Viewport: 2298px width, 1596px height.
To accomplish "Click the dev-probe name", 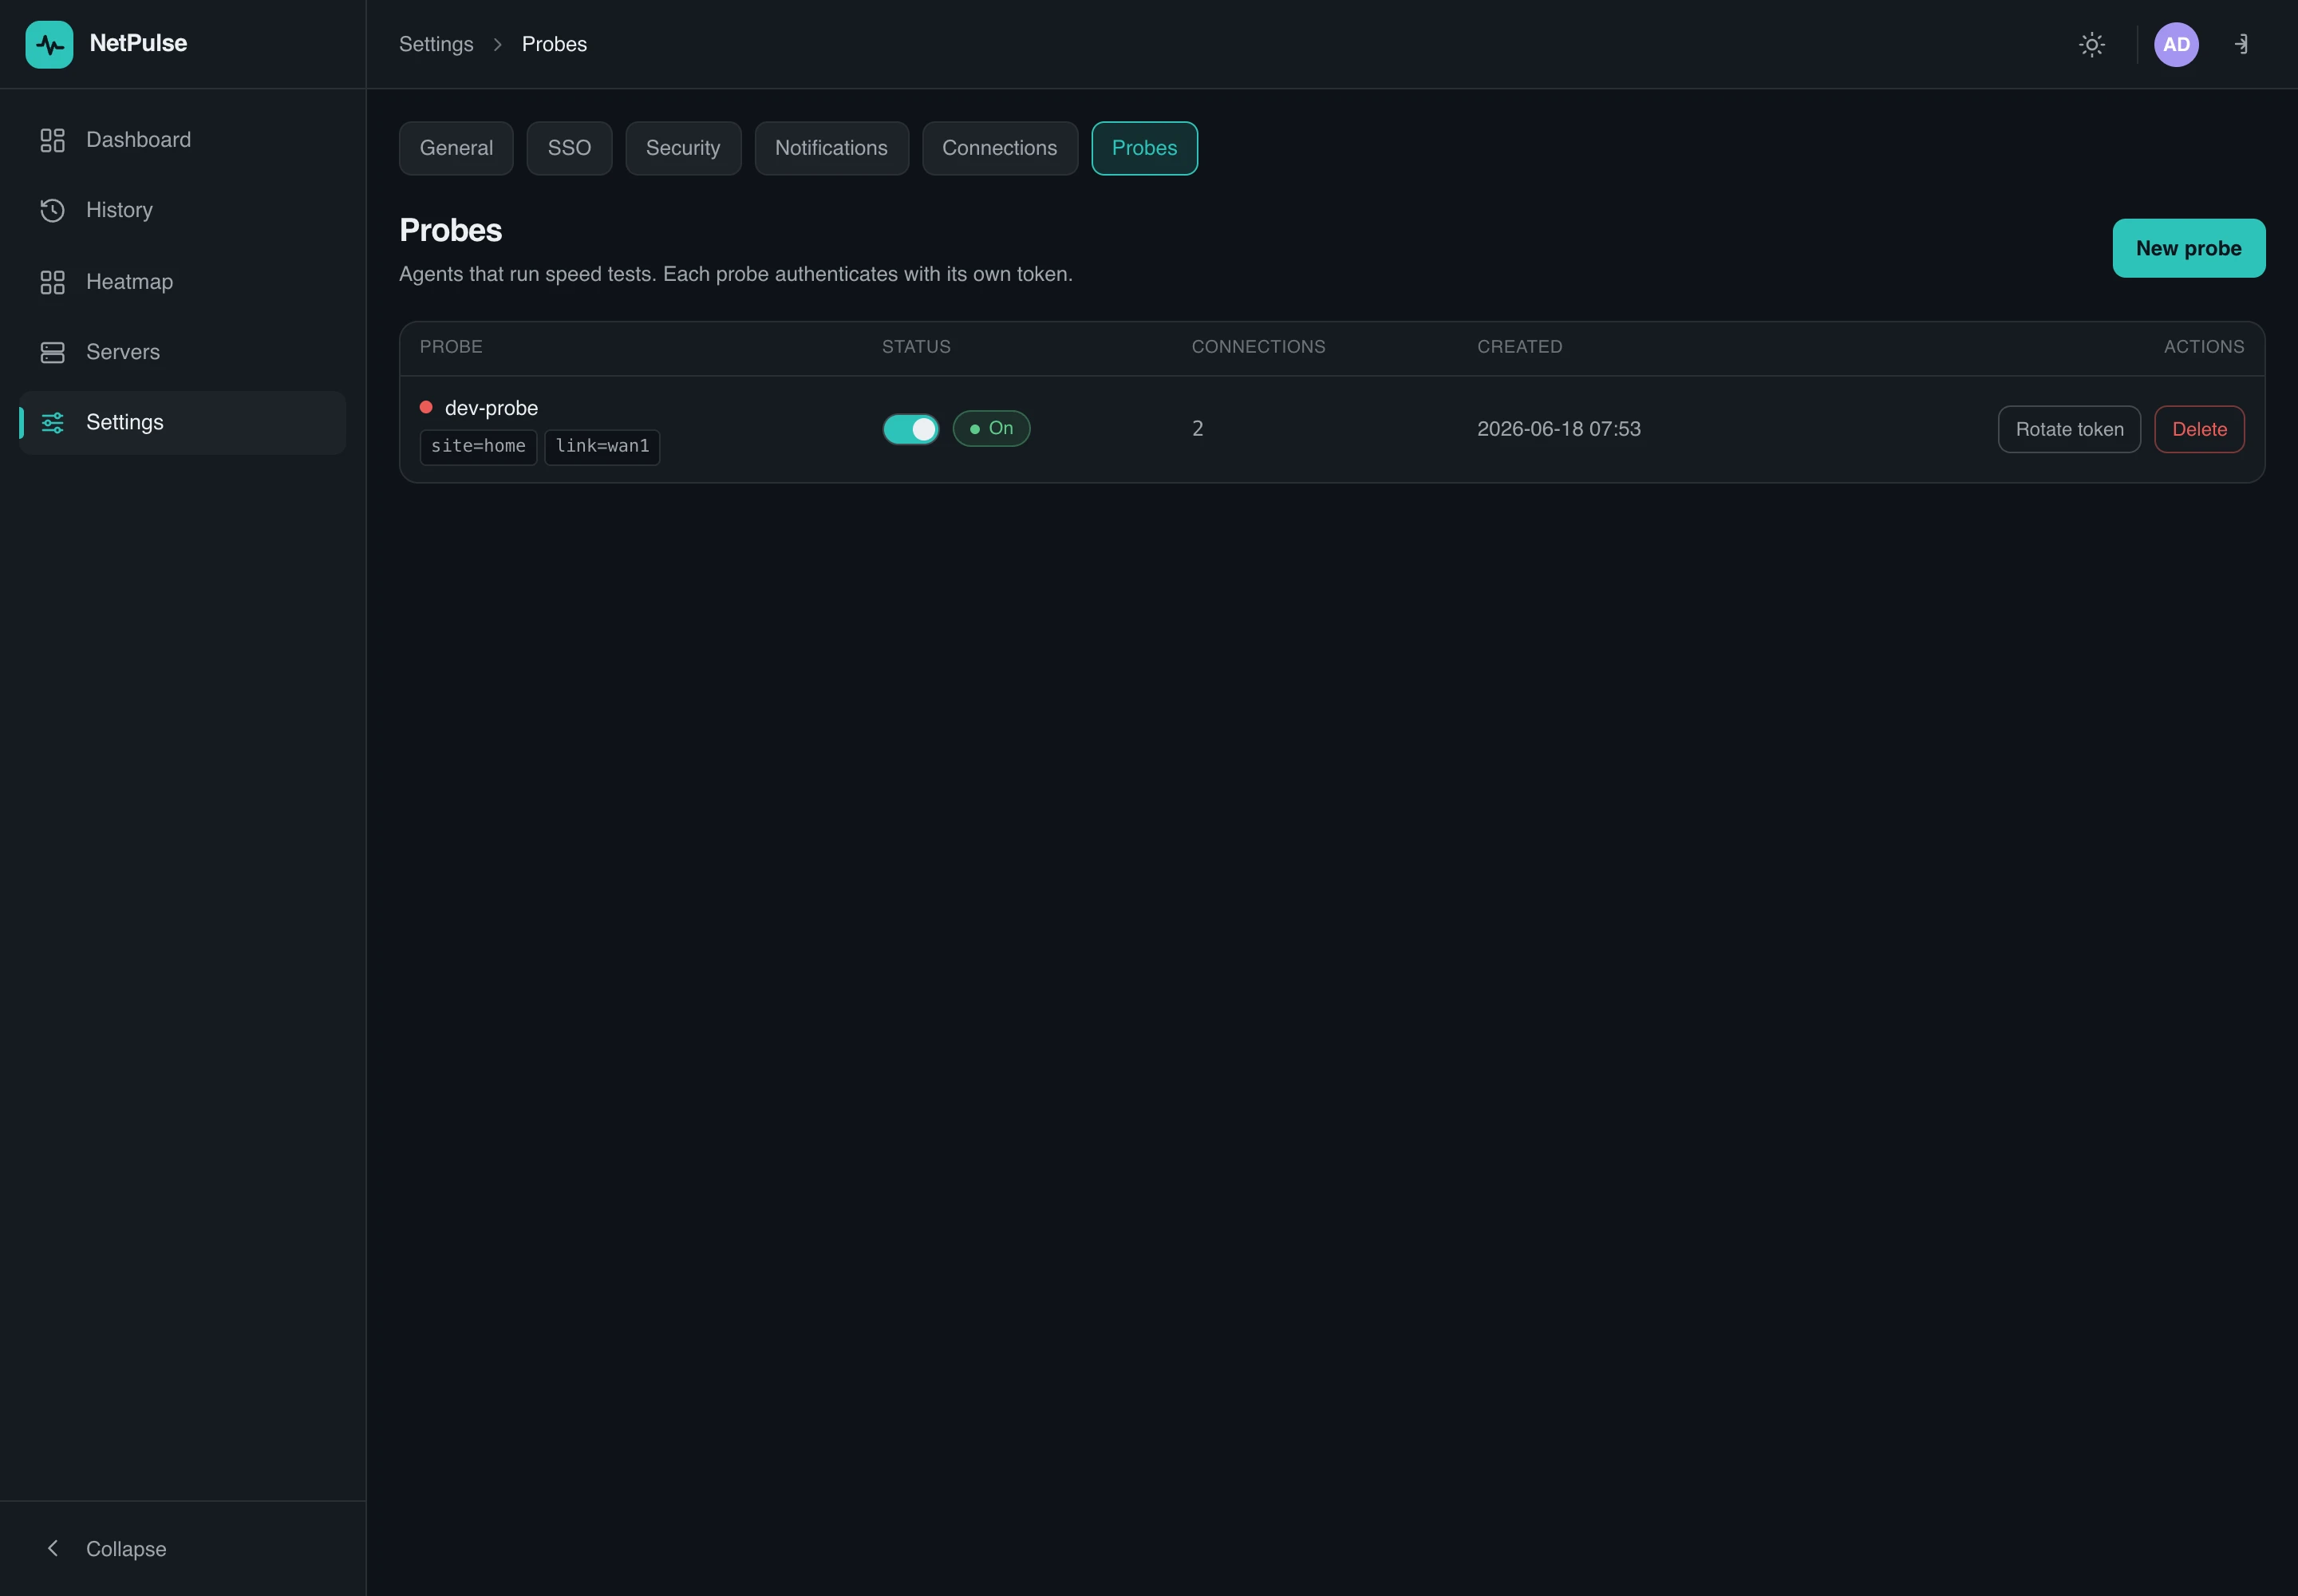I will click(491, 408).
